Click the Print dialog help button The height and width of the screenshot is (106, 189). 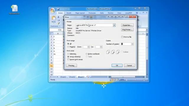click(x=127, y=17)
